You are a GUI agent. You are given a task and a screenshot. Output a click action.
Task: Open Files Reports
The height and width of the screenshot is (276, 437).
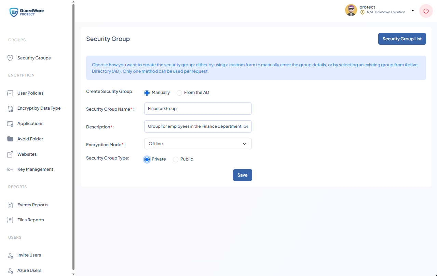pyautogui.click(x=30, y=220)
